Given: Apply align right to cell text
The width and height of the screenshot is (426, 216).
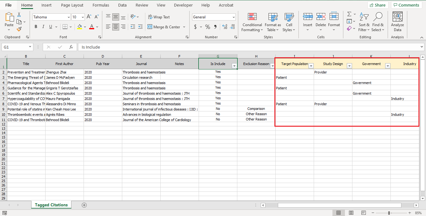Looking at the screenshot, I should [123, 27].
